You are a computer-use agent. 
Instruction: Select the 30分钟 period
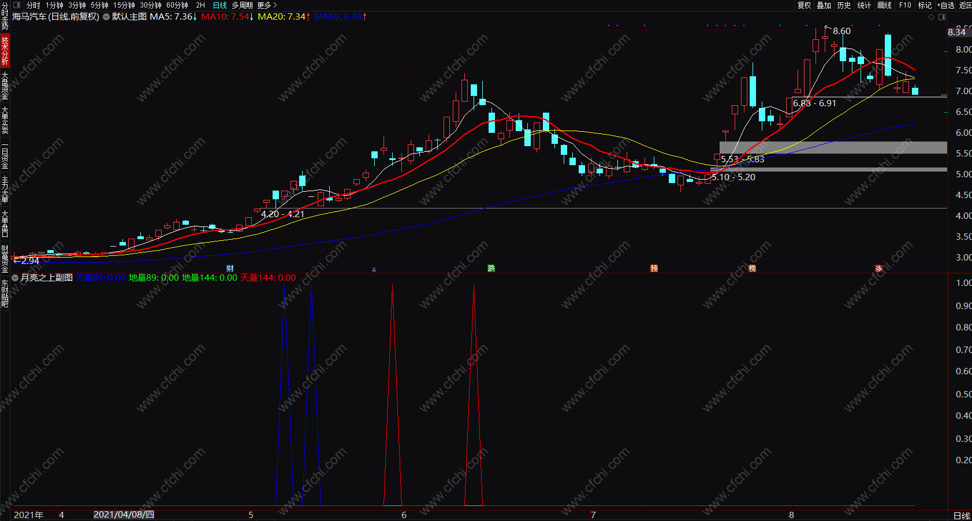point(151,5)
